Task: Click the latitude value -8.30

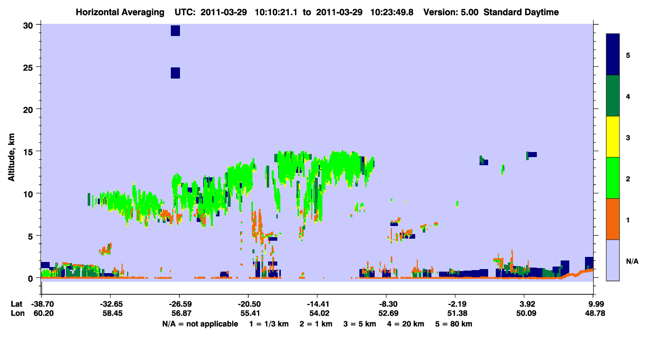Action: [x=386, y=305]
